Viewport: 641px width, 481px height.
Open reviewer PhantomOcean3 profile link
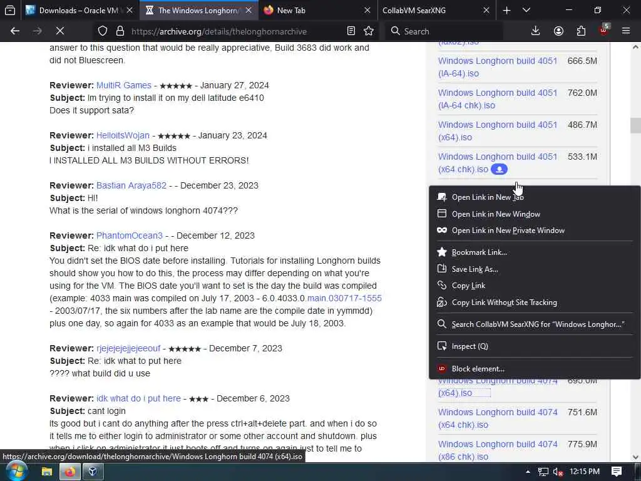pyautogui.click(x=130, y=235)
